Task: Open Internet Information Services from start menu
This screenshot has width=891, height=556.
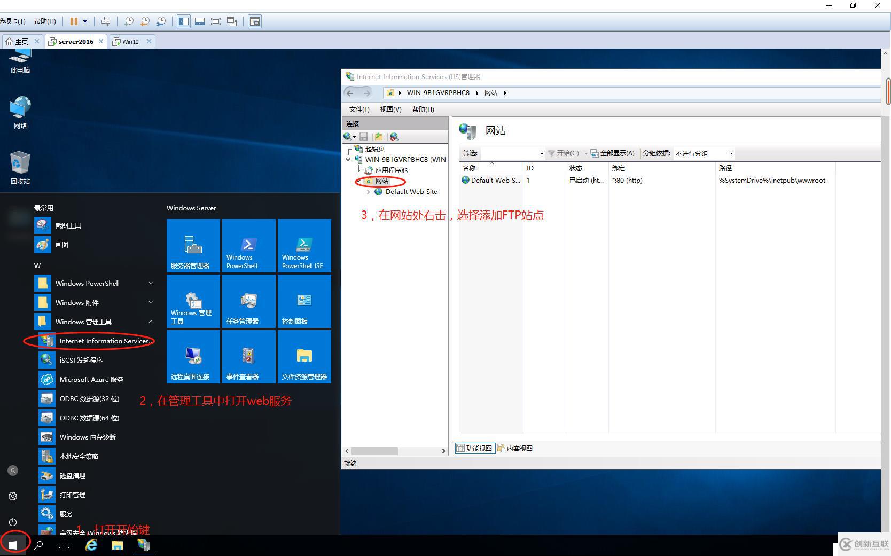Action: coord(96,341)
